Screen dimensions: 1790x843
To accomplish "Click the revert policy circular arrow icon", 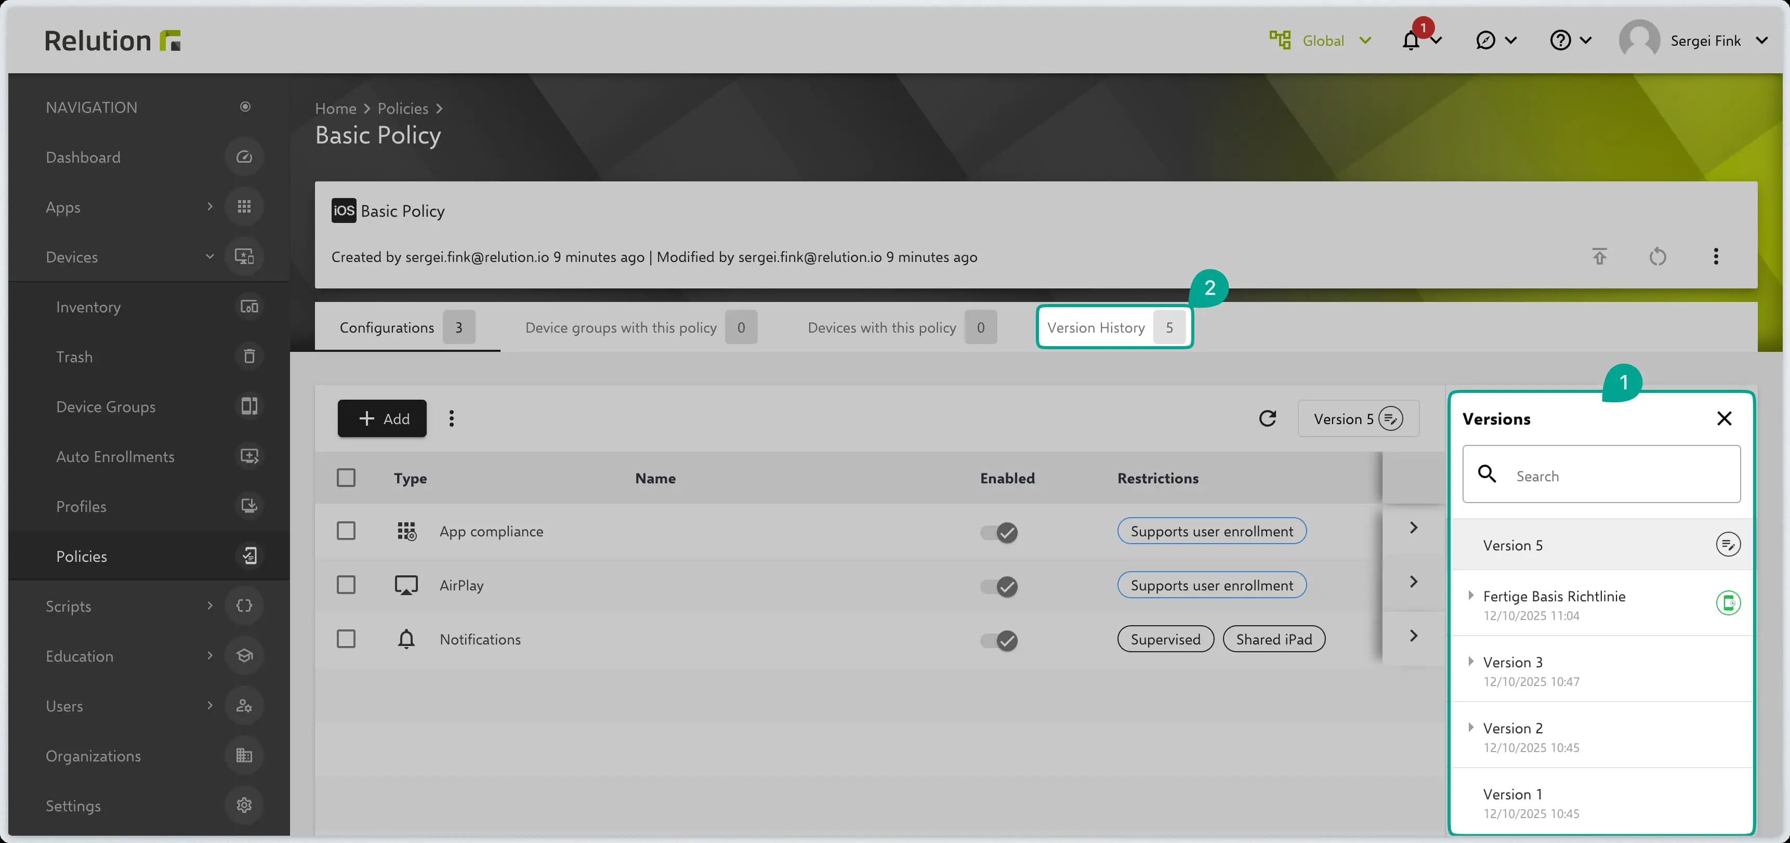I will [1657, 256].
